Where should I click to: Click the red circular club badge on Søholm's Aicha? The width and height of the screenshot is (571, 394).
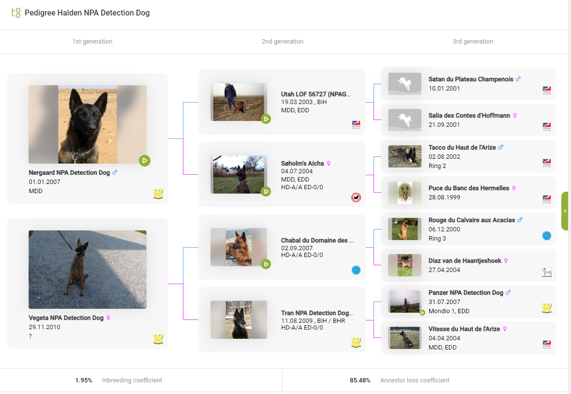[356, 197]
